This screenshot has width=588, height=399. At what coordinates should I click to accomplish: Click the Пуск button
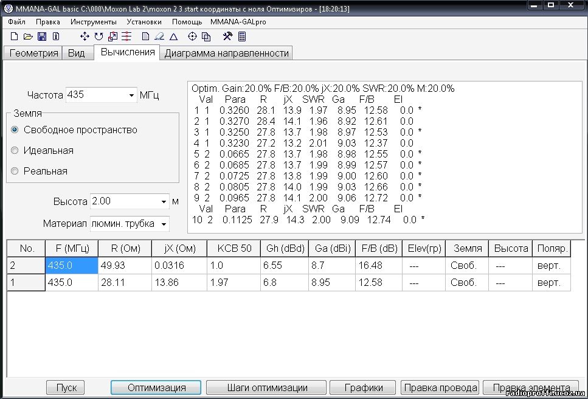click(x=66, y=387)
